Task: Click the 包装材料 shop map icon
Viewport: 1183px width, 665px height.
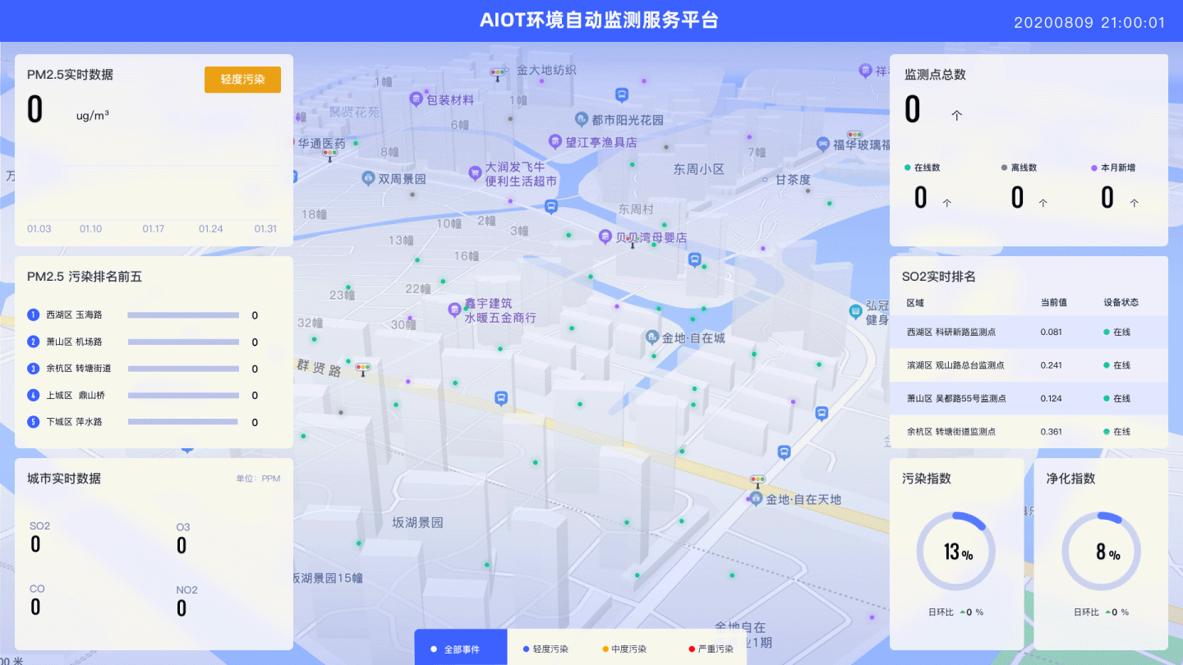Action: pos(417,99)
